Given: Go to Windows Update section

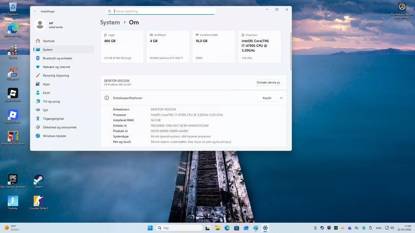Looking at the screenshot, I should [54, 136].
